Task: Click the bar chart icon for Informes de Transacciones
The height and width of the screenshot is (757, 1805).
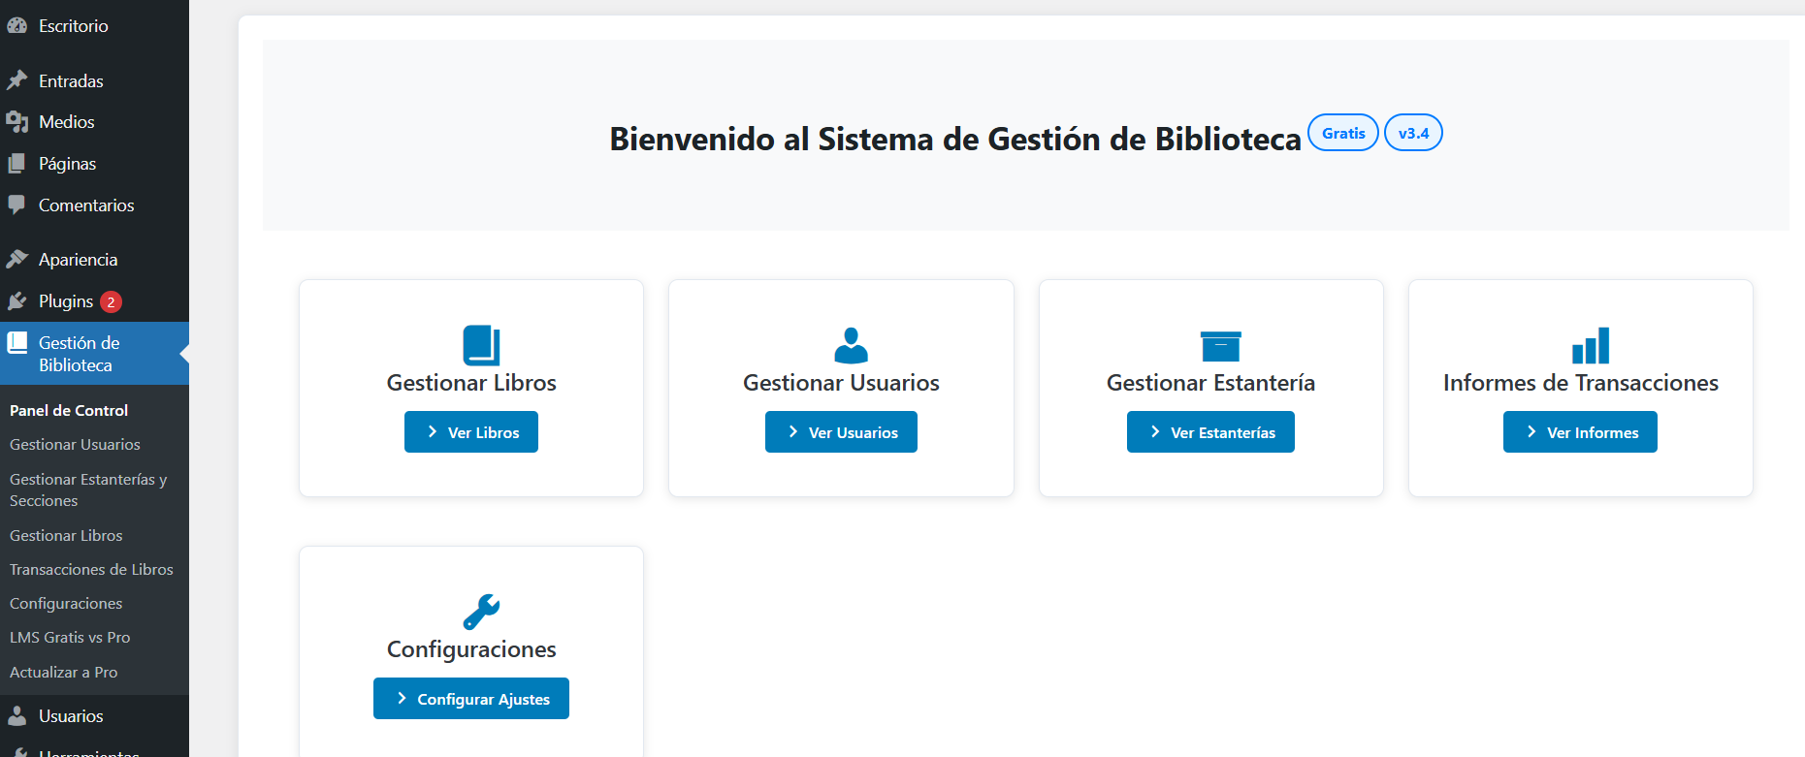Action: tap(1591, 345)
